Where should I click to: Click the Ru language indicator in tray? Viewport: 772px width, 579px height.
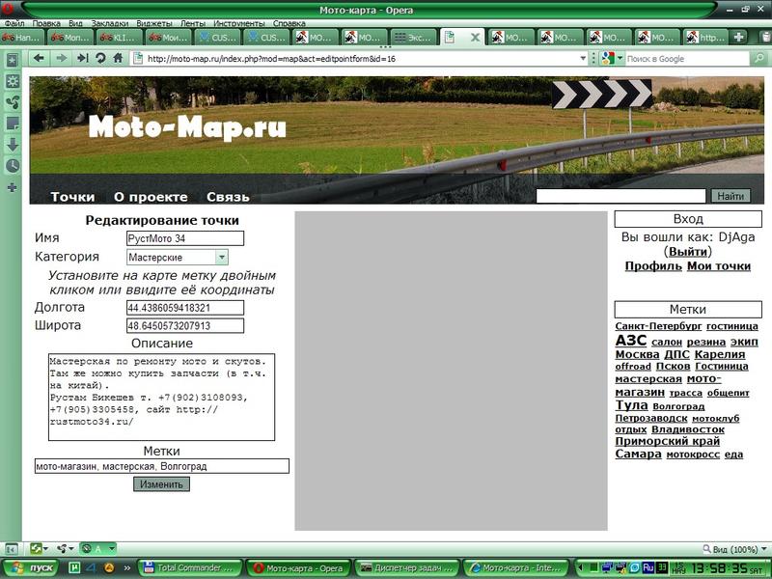(648, 567)
